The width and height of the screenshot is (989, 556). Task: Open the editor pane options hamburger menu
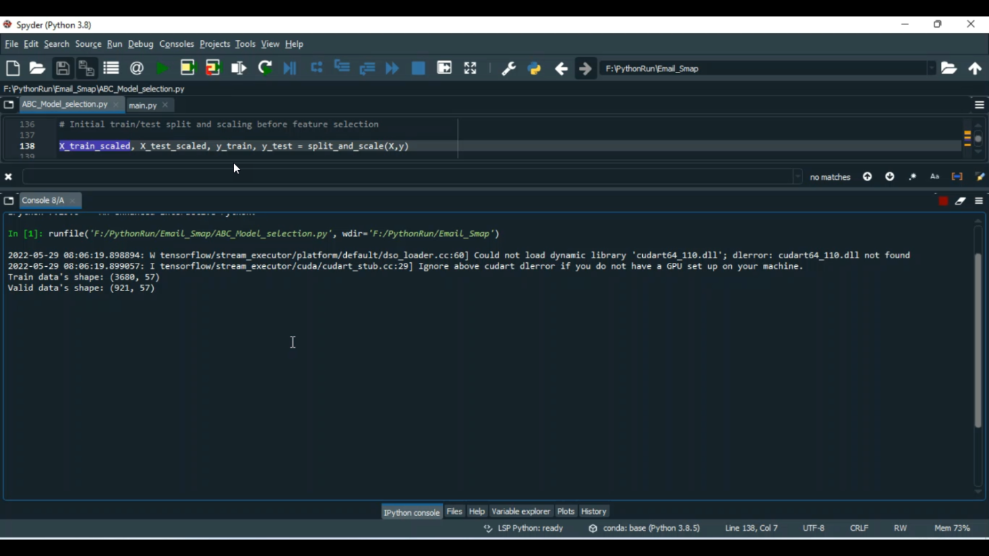979,105
